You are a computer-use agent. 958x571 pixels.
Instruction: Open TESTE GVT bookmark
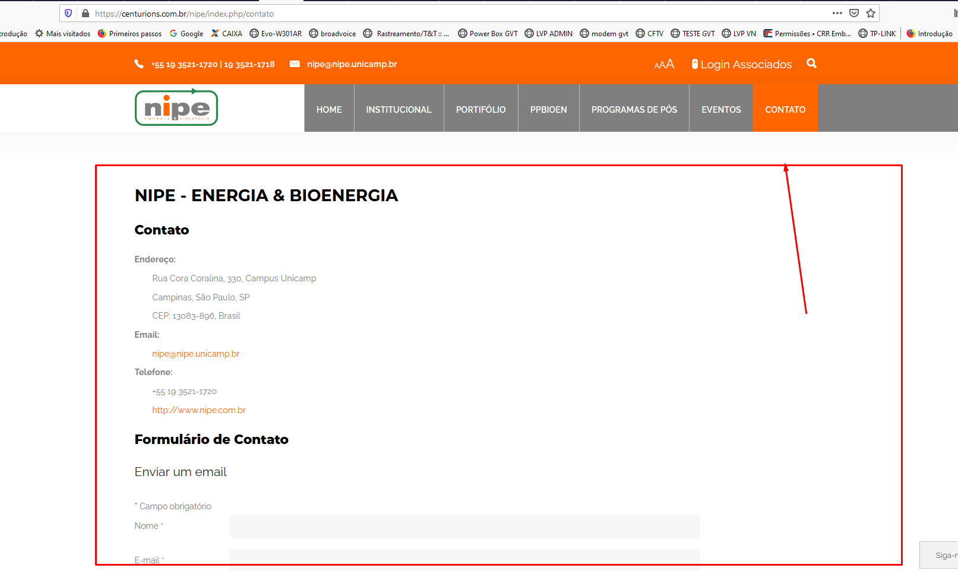pos(693,34)
